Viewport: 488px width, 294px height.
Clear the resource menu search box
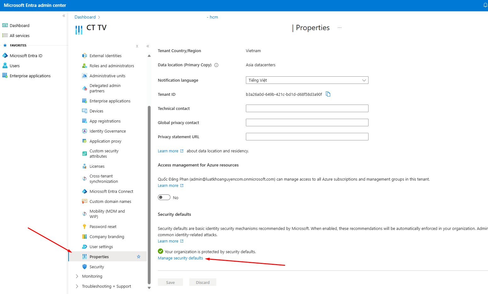[x=137, y=46]
